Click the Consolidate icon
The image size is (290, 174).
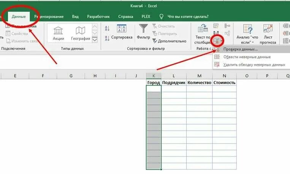(x=227, y=26)
